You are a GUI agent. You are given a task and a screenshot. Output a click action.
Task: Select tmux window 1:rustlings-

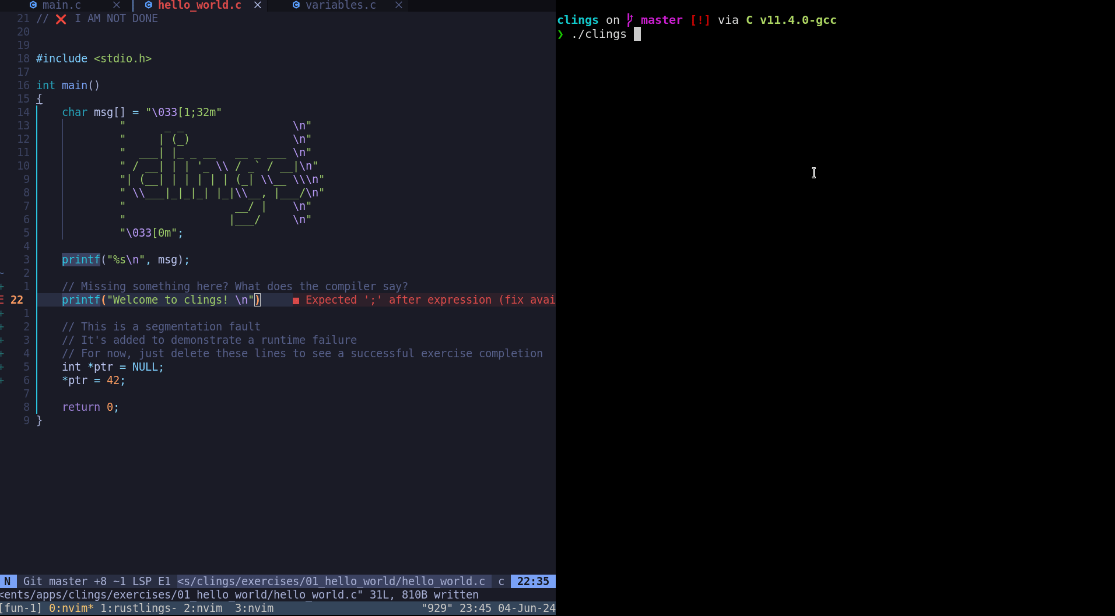tap(139, 608)
